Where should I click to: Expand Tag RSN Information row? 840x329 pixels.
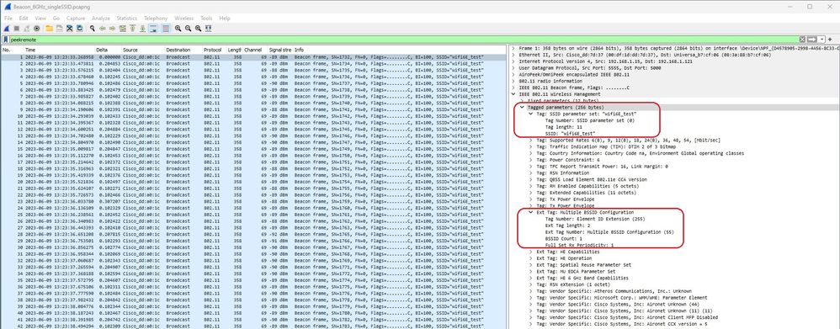[531, 173]
